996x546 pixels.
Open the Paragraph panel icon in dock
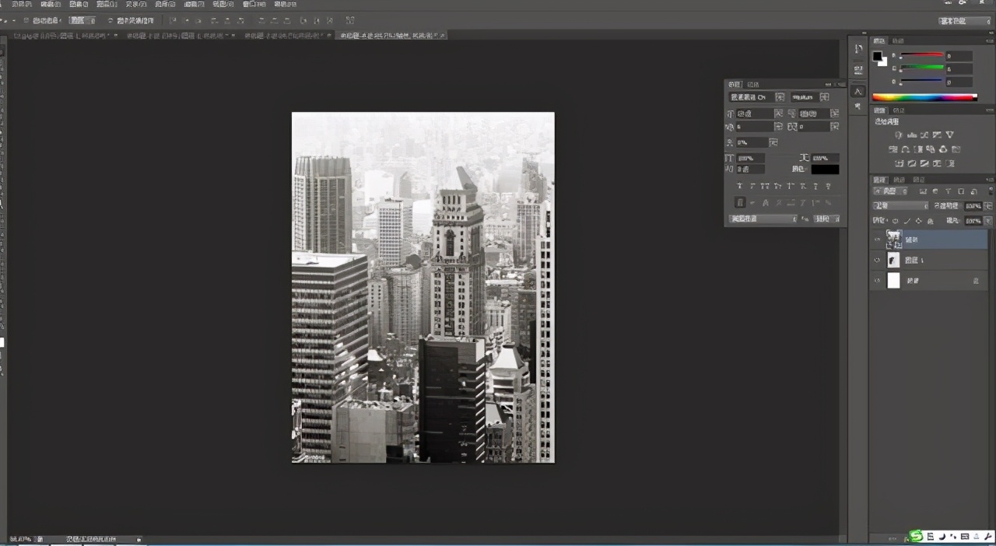858,106
